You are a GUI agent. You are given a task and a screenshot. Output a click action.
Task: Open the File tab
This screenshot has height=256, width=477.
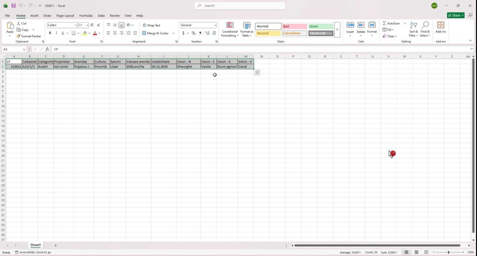tap(7, 16)
